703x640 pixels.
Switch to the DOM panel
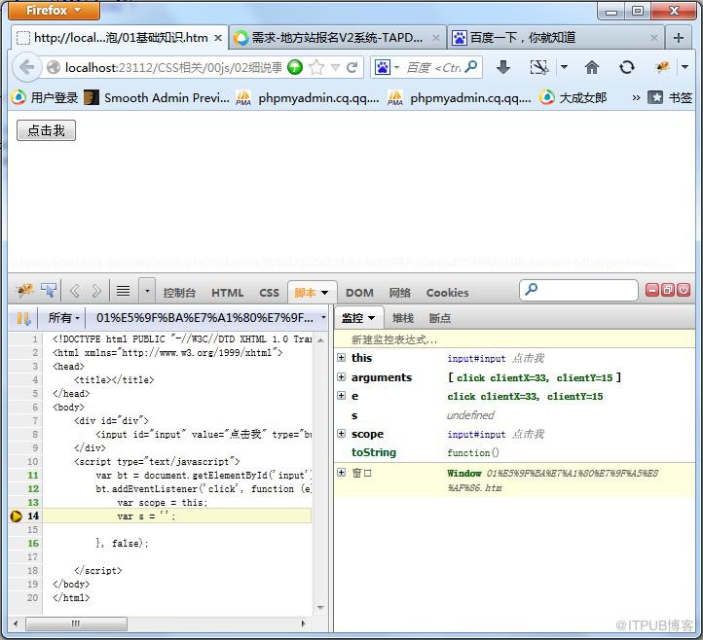pos(359,293)
